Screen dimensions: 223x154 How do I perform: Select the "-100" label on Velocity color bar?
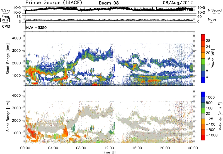(x=211, y=124)
